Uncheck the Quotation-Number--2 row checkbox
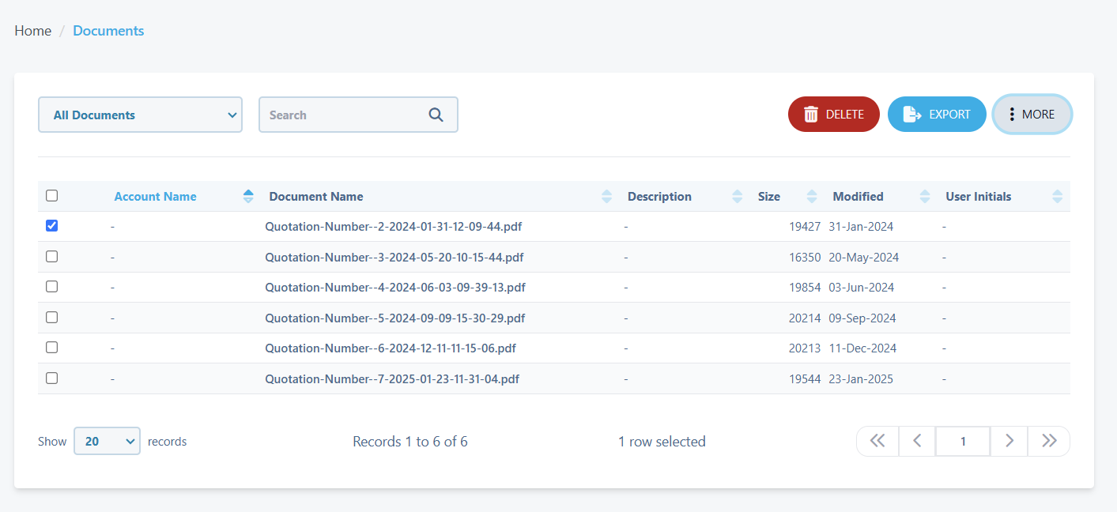The image size is (1117, 512). 52,226
